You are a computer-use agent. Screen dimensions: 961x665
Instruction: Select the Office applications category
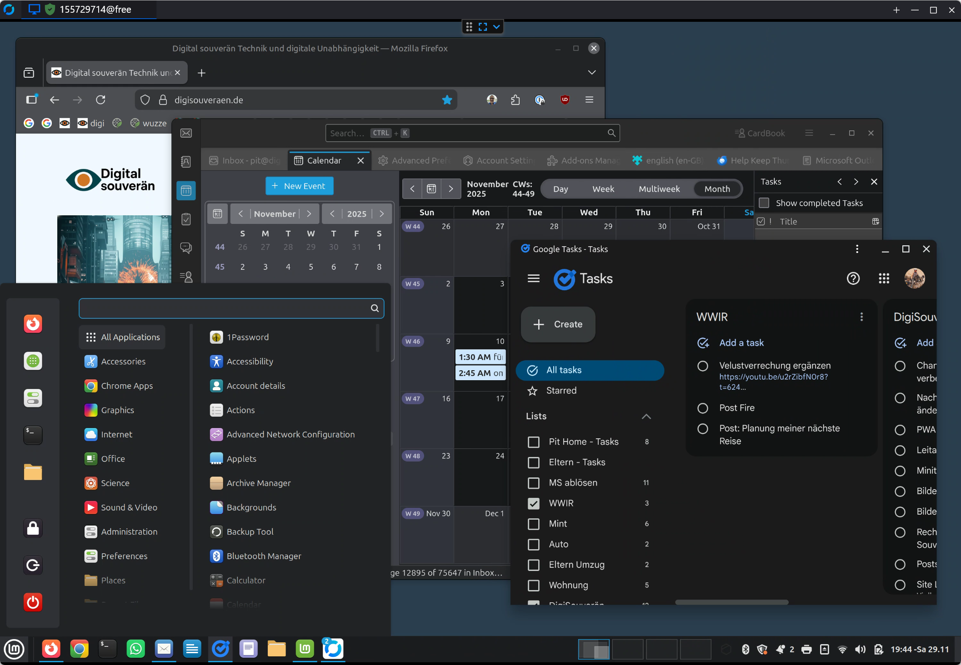[113, 459]
